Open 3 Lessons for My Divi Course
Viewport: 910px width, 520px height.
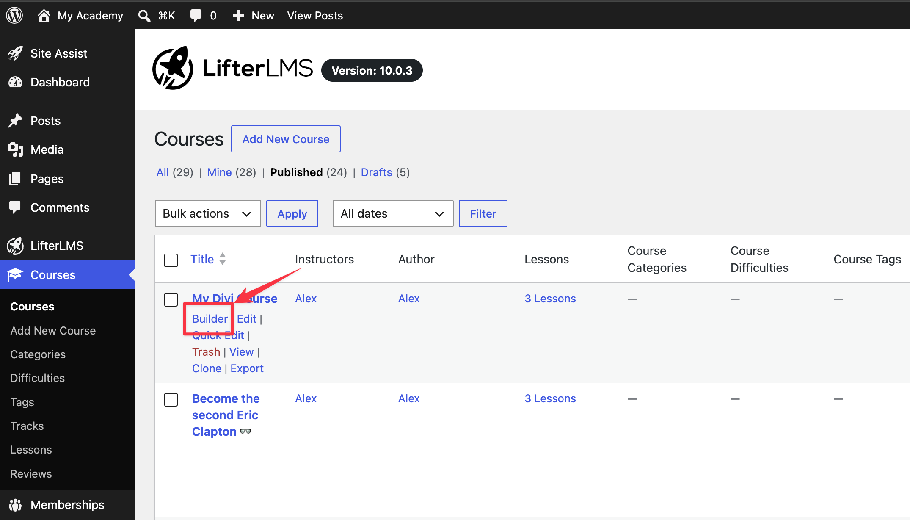(550, 299)
